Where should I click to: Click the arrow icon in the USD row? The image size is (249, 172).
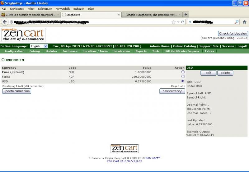(x=183, y=81)
